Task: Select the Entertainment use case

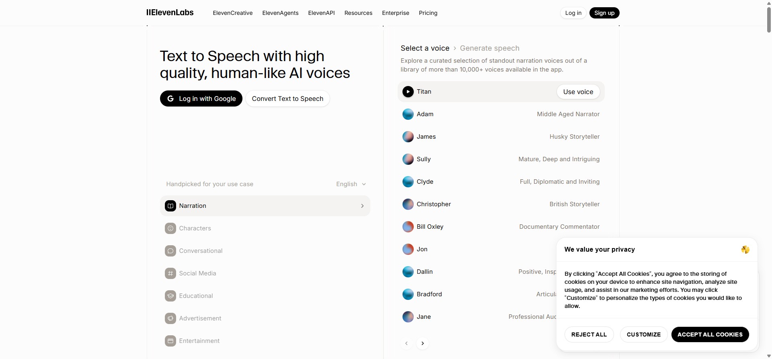Action: (265, 341)
